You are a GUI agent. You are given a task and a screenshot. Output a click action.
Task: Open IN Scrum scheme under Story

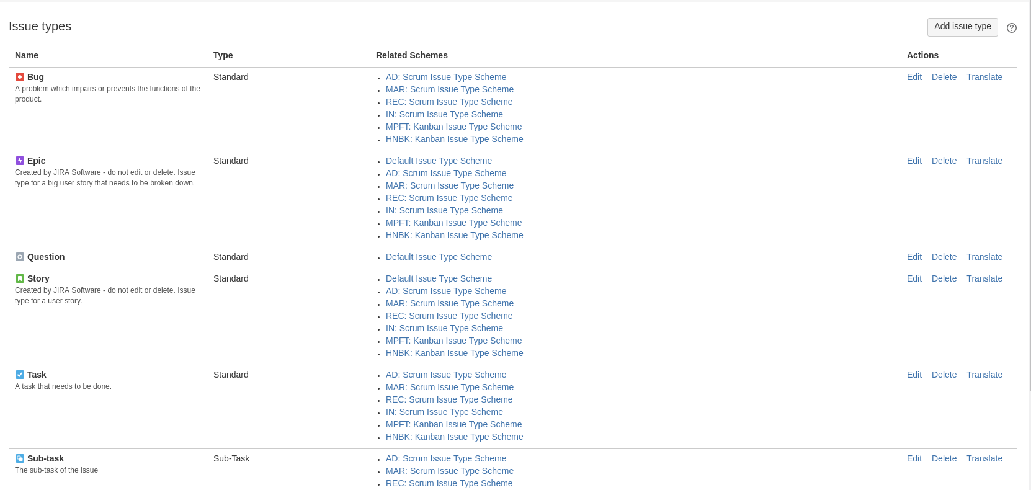444,328
